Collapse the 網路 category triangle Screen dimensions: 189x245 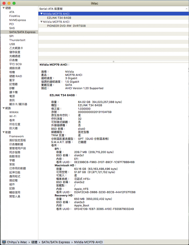4,108
